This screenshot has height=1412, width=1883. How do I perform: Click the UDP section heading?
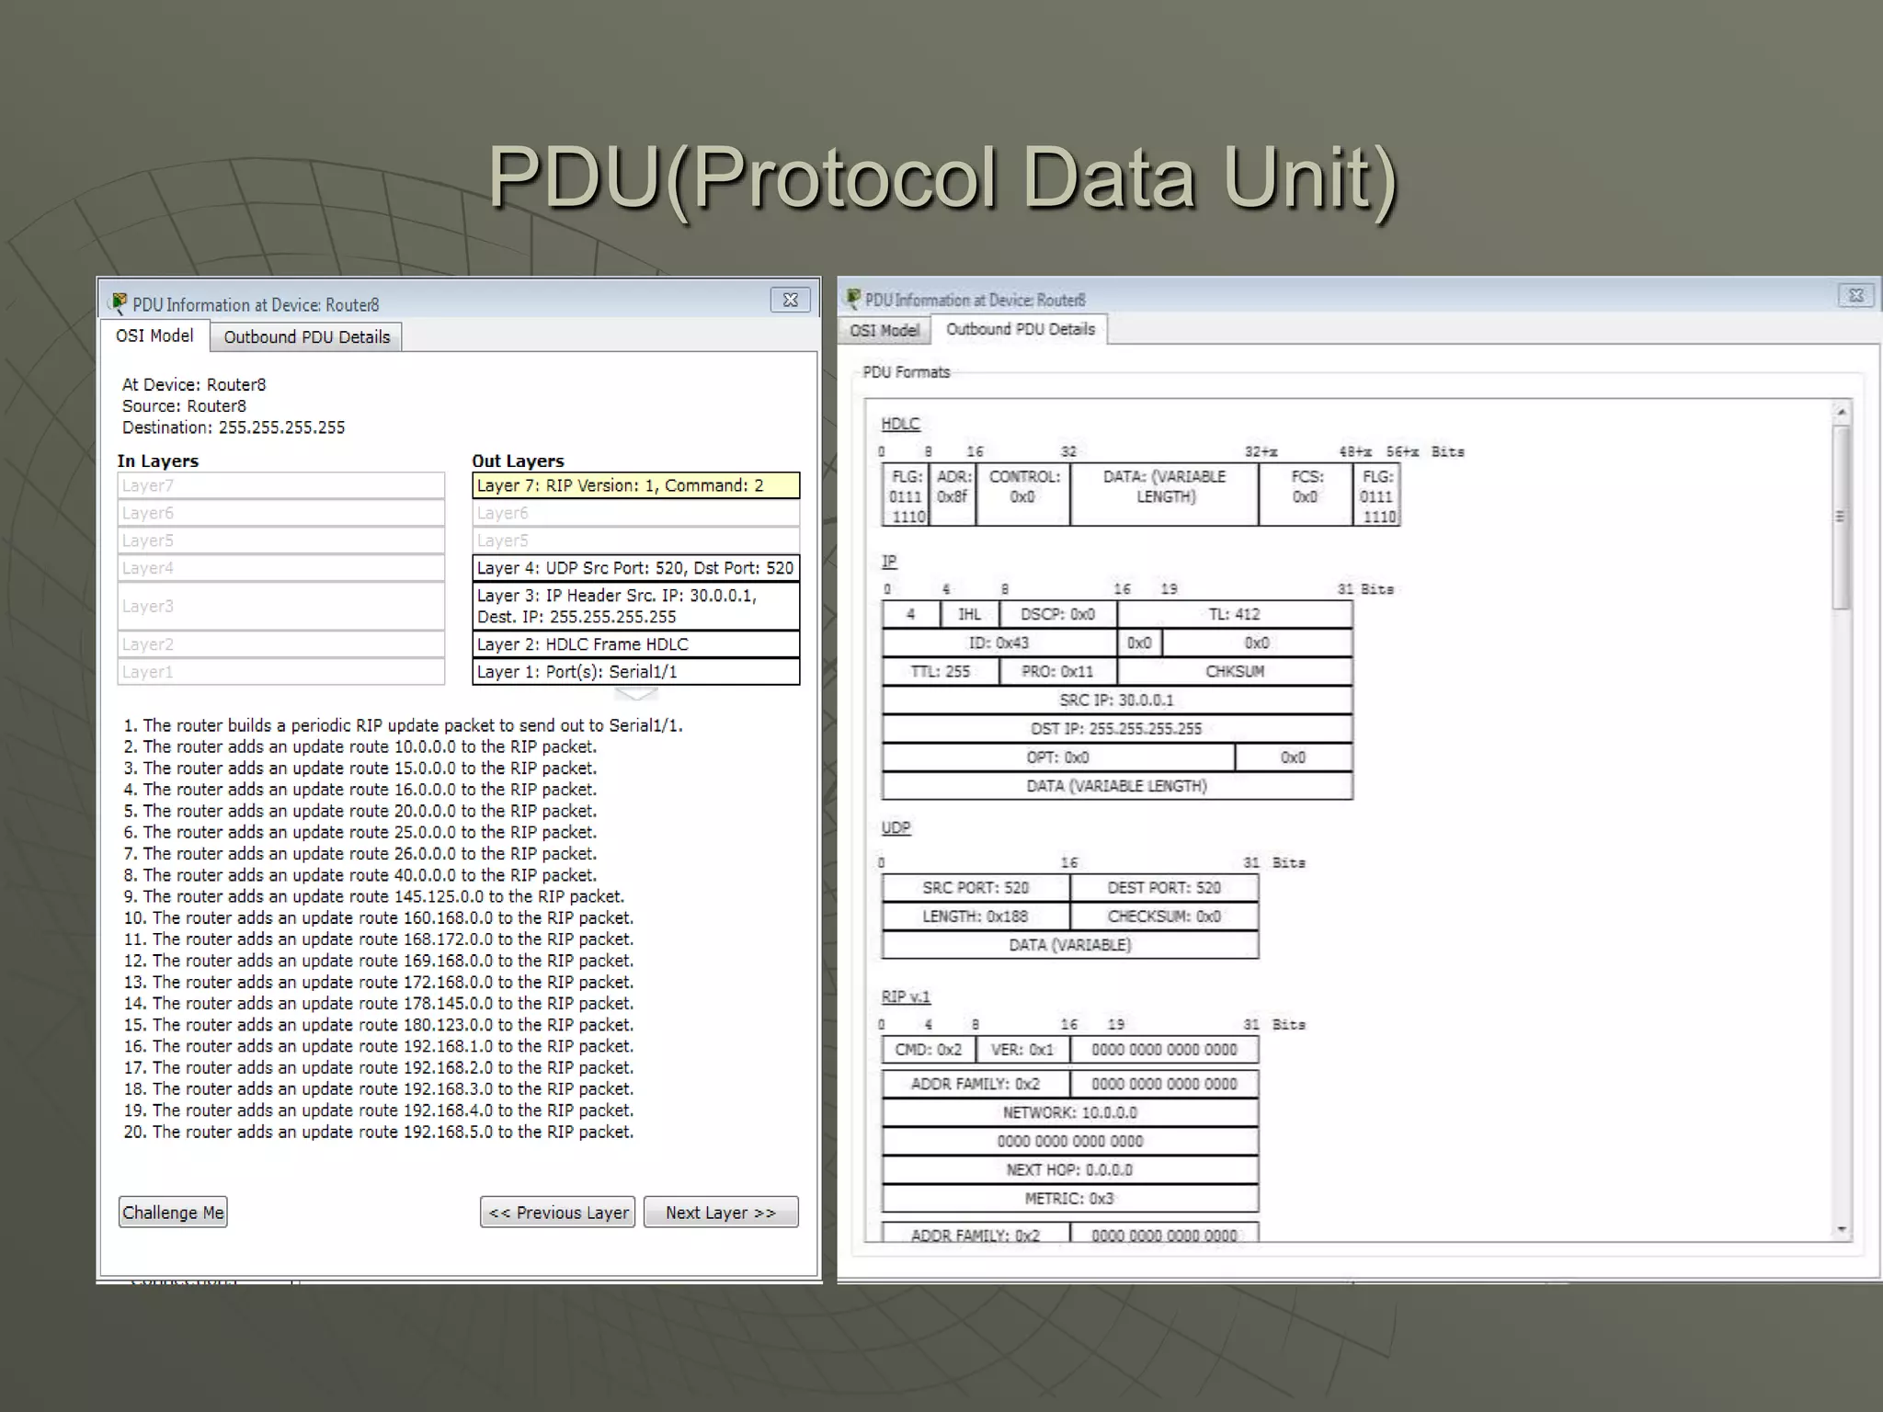coord(896,827)
